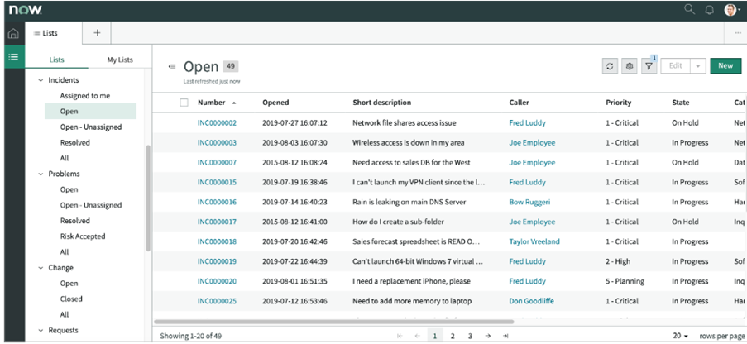Open the rows per page dropdown
The image size is (747, 344).
click(x=681, y=336)
